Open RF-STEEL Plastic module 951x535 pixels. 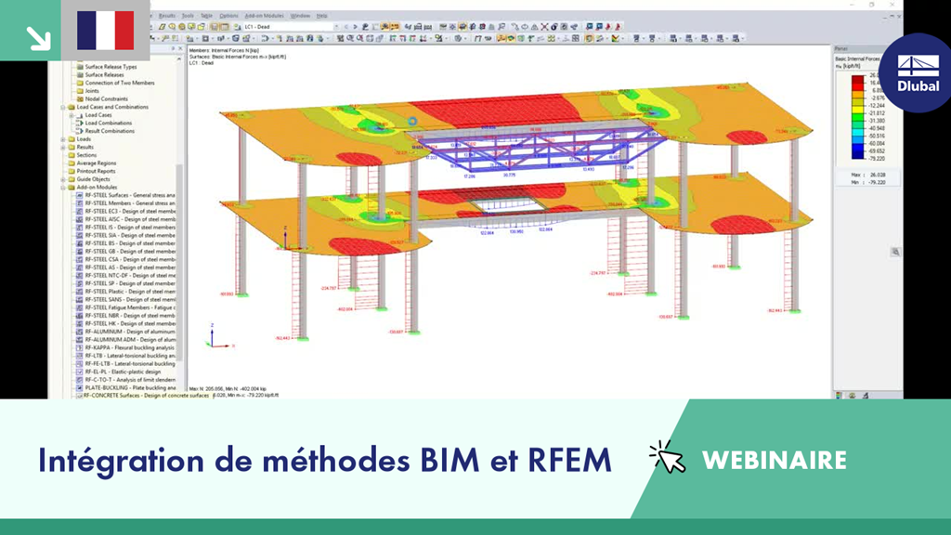point(130,291)
